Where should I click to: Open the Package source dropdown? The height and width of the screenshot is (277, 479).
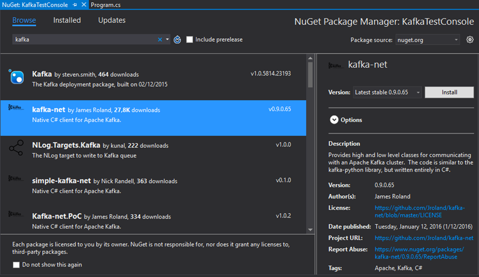click(428, 39)
